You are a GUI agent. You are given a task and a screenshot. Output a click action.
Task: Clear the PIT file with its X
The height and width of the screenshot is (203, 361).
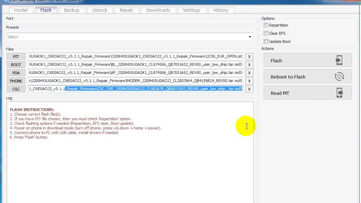click(x=249, y=56)
